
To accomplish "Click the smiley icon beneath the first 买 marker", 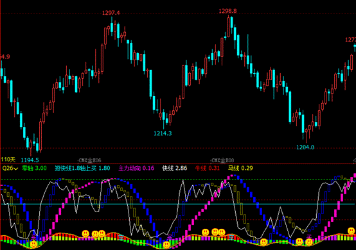I will point(33,244).
